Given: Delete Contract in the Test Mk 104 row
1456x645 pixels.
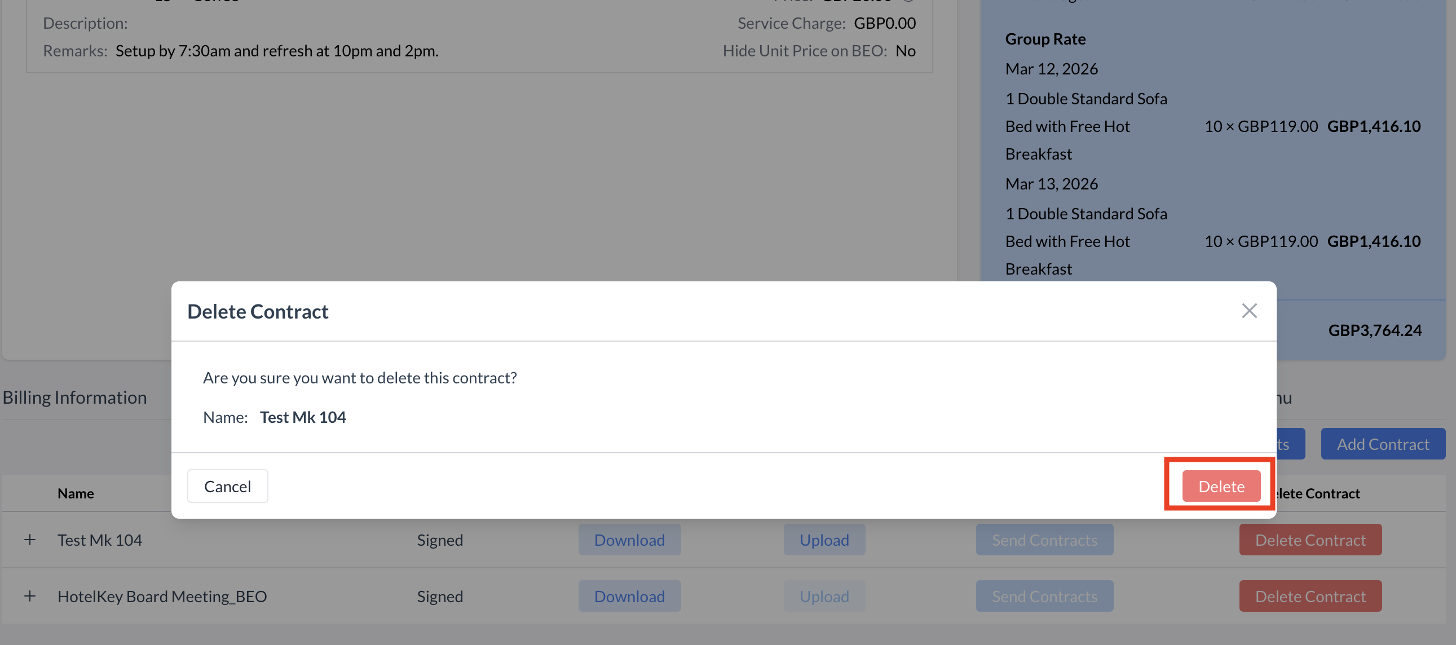Looking at the screenshot, I should 1309,540.
